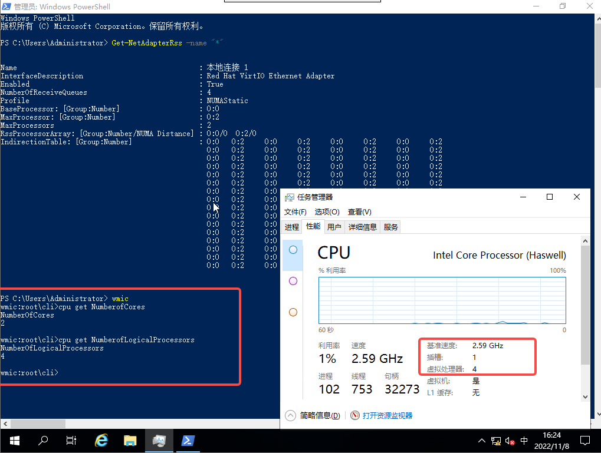The image size is (601, 453).
Task: Click the muted volume icon in system tray
Action: click(508, 440)
